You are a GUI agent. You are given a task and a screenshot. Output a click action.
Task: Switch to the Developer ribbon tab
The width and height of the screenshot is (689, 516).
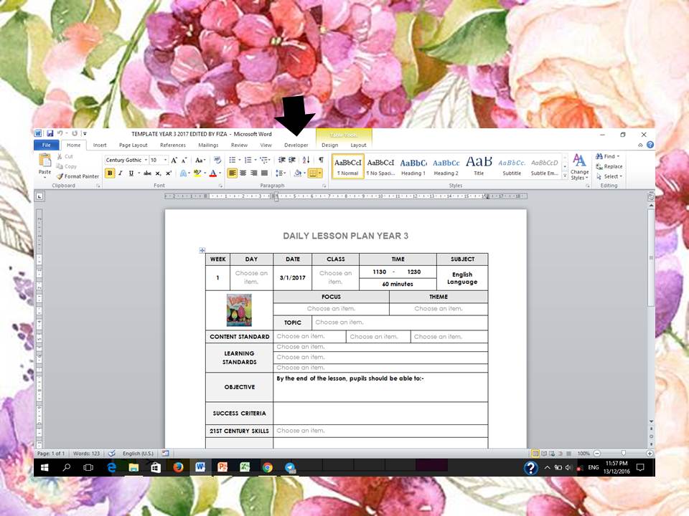click(296, 145)
